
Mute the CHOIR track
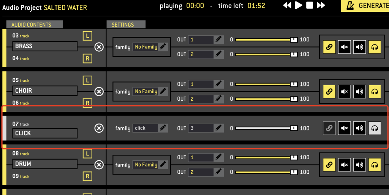tap(344, 92)
